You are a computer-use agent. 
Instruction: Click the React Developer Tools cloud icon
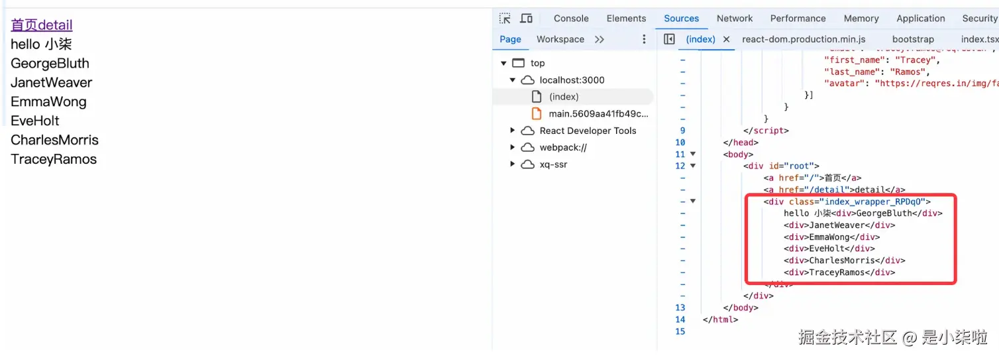pos(527,131)
